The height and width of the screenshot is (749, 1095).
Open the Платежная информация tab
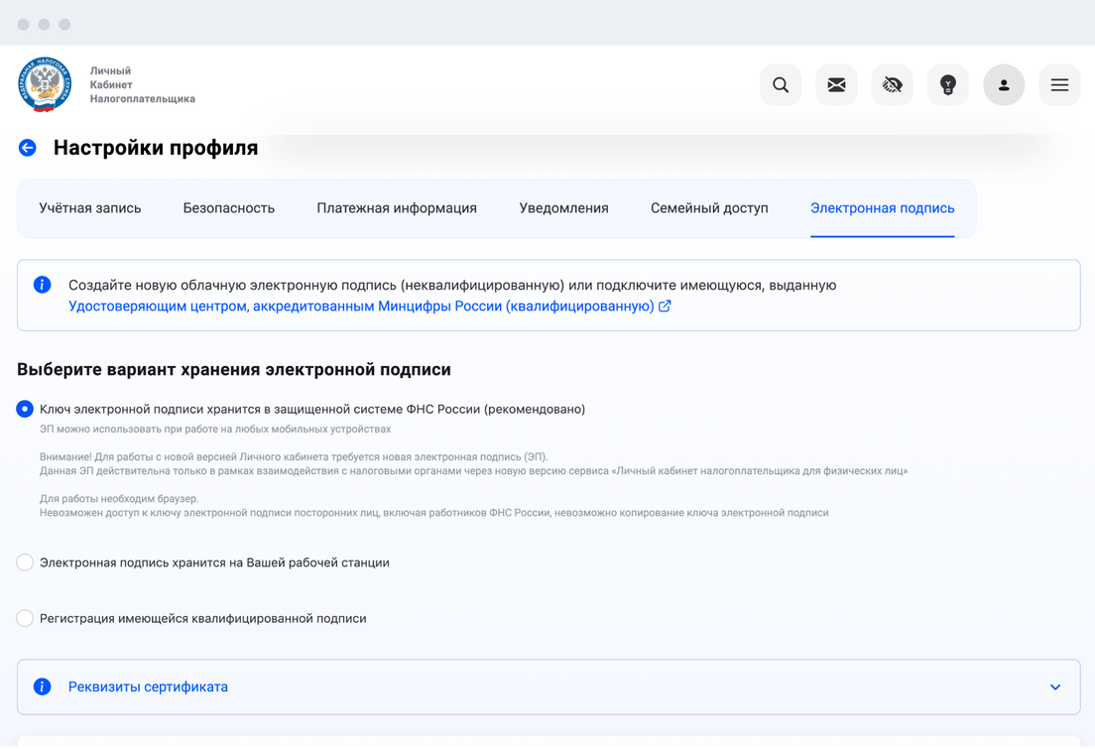[x=397, y=208]
